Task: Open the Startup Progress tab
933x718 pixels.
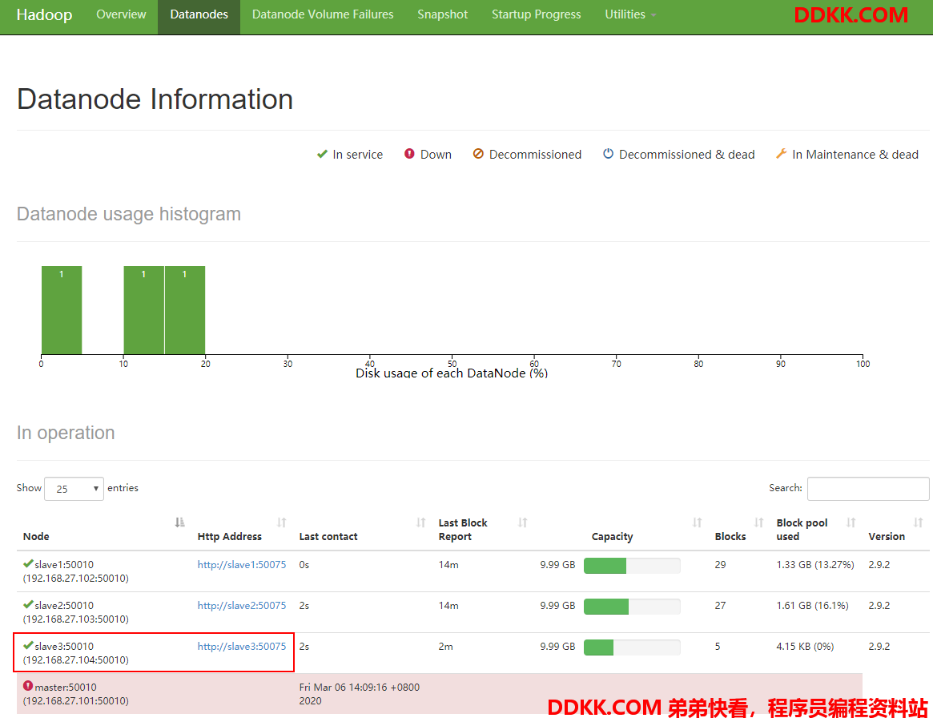Action: pyautogui.click(x=536, y=14)
